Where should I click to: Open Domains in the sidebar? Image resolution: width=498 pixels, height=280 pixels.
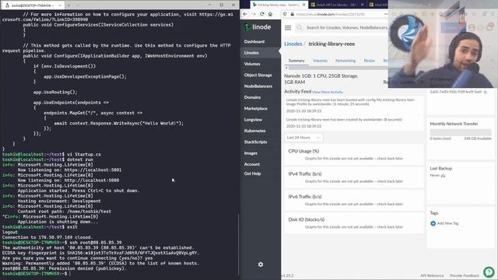click(252, 97)
